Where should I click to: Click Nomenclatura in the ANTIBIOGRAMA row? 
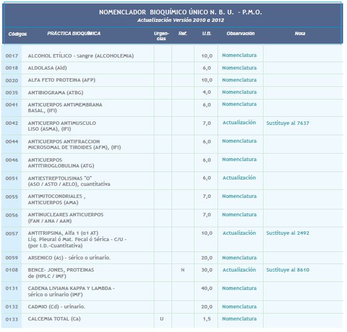click(x=239, y=92)
